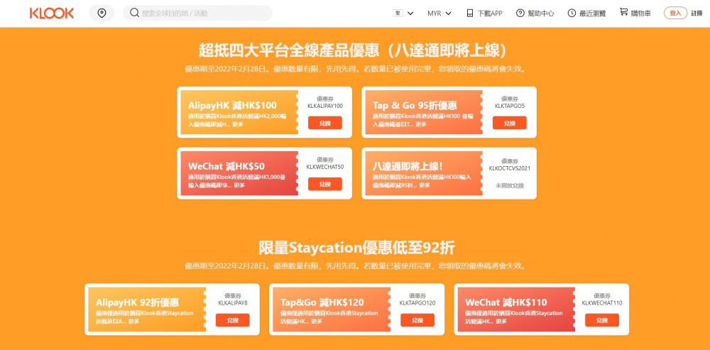Focus the destination search input field
The height and width of the screenshot is (350, 710).
coord(198,13)
